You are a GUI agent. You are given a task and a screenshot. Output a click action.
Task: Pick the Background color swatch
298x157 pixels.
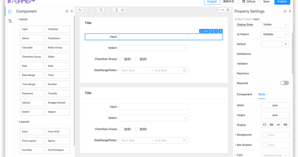pyautogui.click(x=265, y=135)
